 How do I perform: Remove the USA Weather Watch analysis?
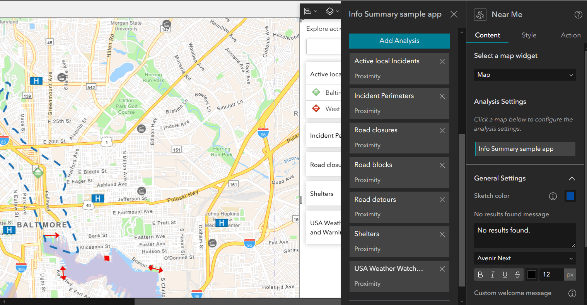tap(442, 269)
